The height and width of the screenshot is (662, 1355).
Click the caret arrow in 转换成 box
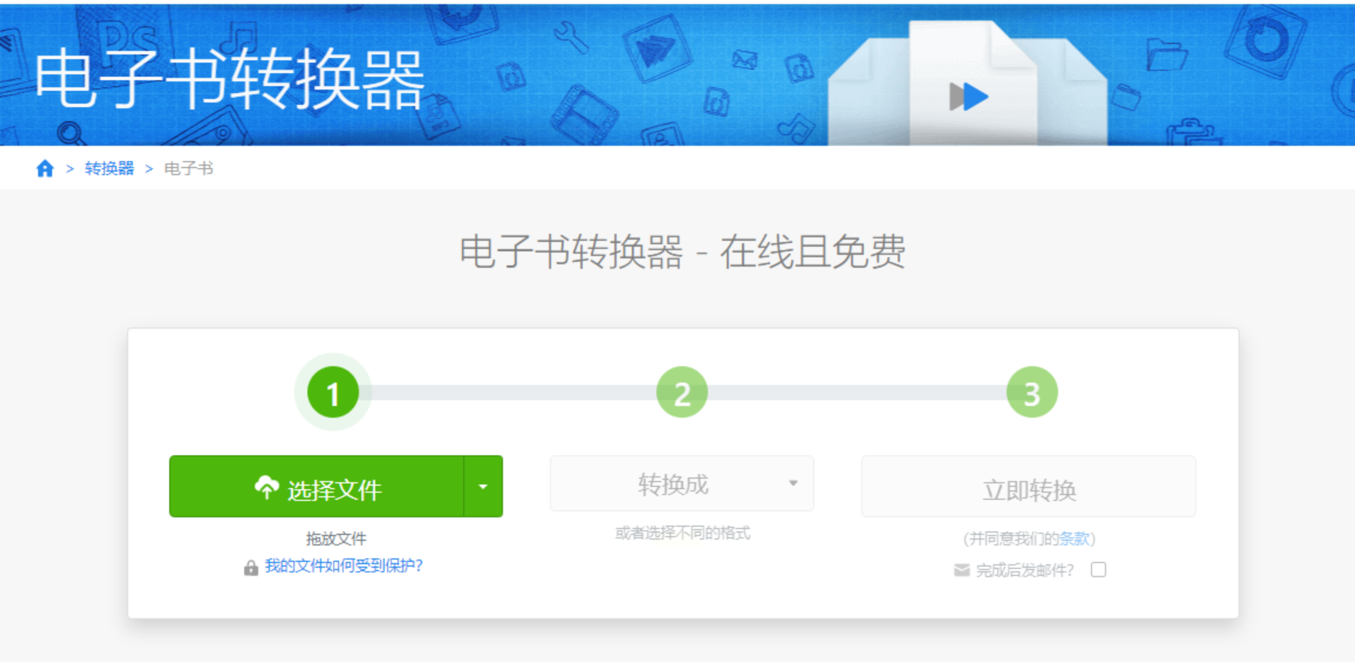pos(793,483)
